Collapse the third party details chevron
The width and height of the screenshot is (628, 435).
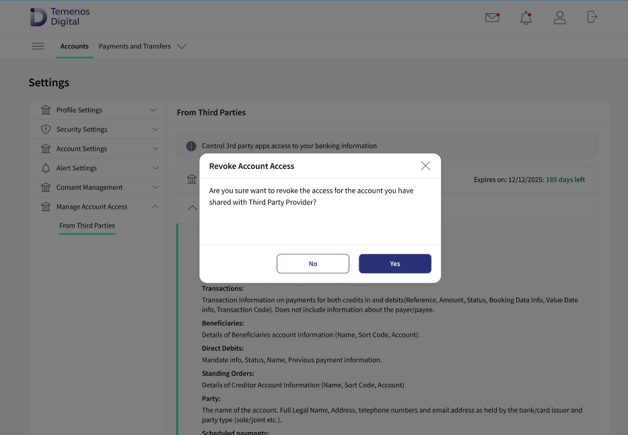point(193,207)
